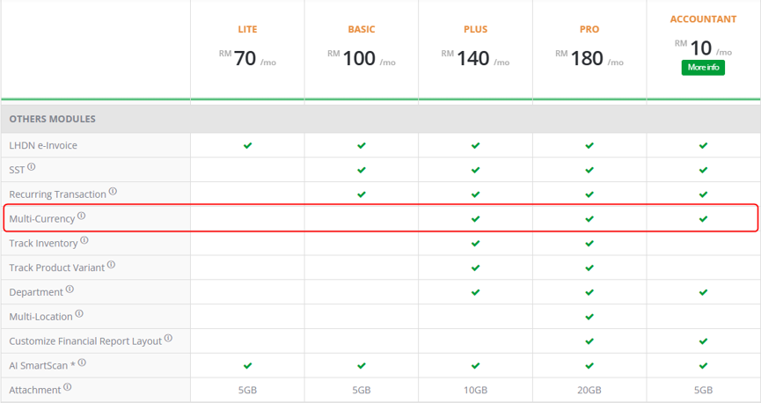This screenshot has width=761, height=403.
Task: Select the BASIC plan heading
Action: (x=362, y=29)
